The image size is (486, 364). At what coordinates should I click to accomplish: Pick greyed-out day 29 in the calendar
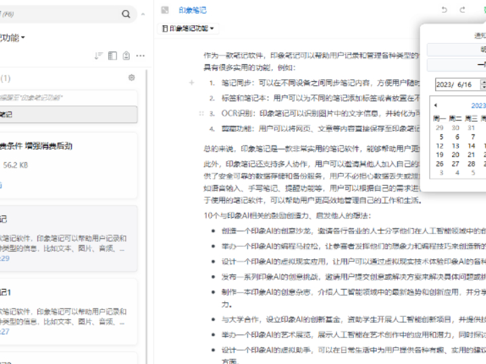[x=439, y=128]
